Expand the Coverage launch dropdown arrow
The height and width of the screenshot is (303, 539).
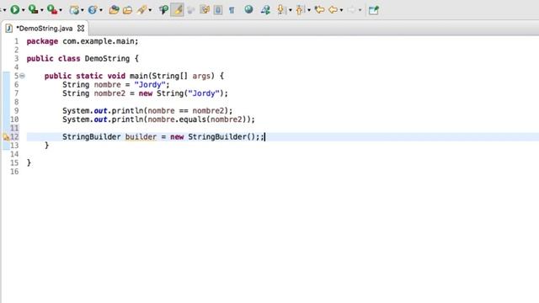click(x=42, y=10)
